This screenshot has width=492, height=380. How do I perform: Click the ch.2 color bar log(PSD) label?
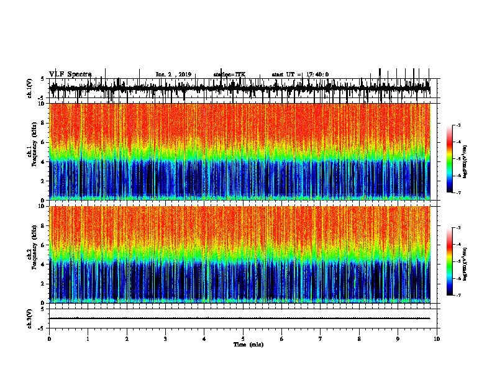pyautogui.click(x=465, y=264)
